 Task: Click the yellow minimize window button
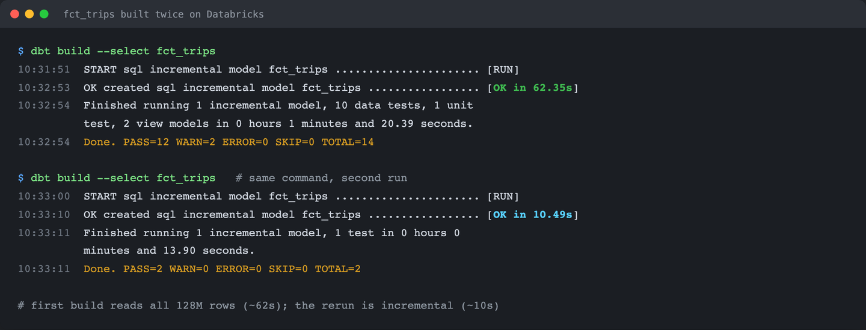(29, 14)
